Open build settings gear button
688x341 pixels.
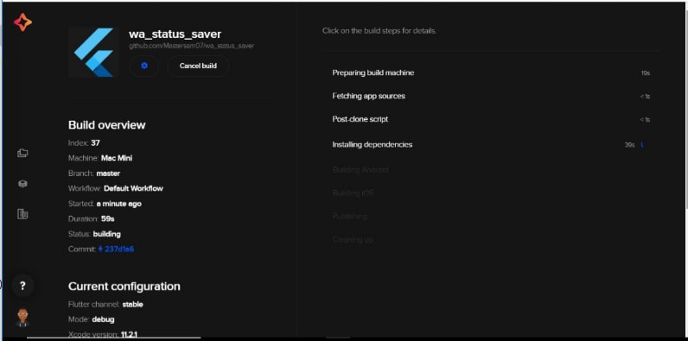pos(144,66)
